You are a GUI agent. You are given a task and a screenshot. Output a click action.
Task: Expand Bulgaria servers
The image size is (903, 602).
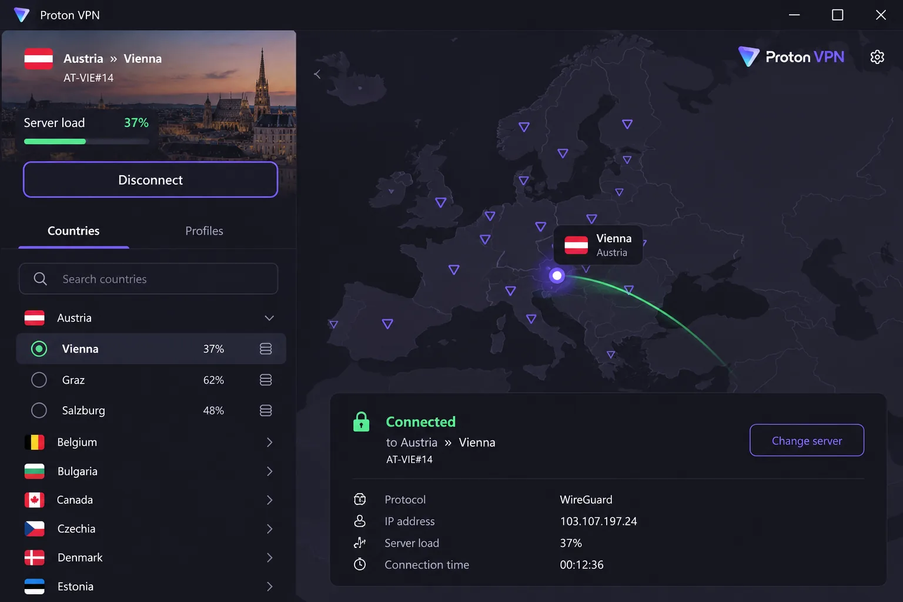(x=269, y=471)
